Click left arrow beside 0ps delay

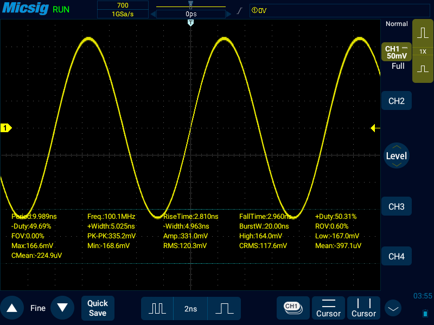point(153,14)
